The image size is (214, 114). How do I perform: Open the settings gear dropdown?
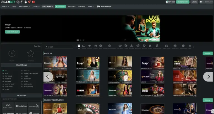[x=201, y=2]
